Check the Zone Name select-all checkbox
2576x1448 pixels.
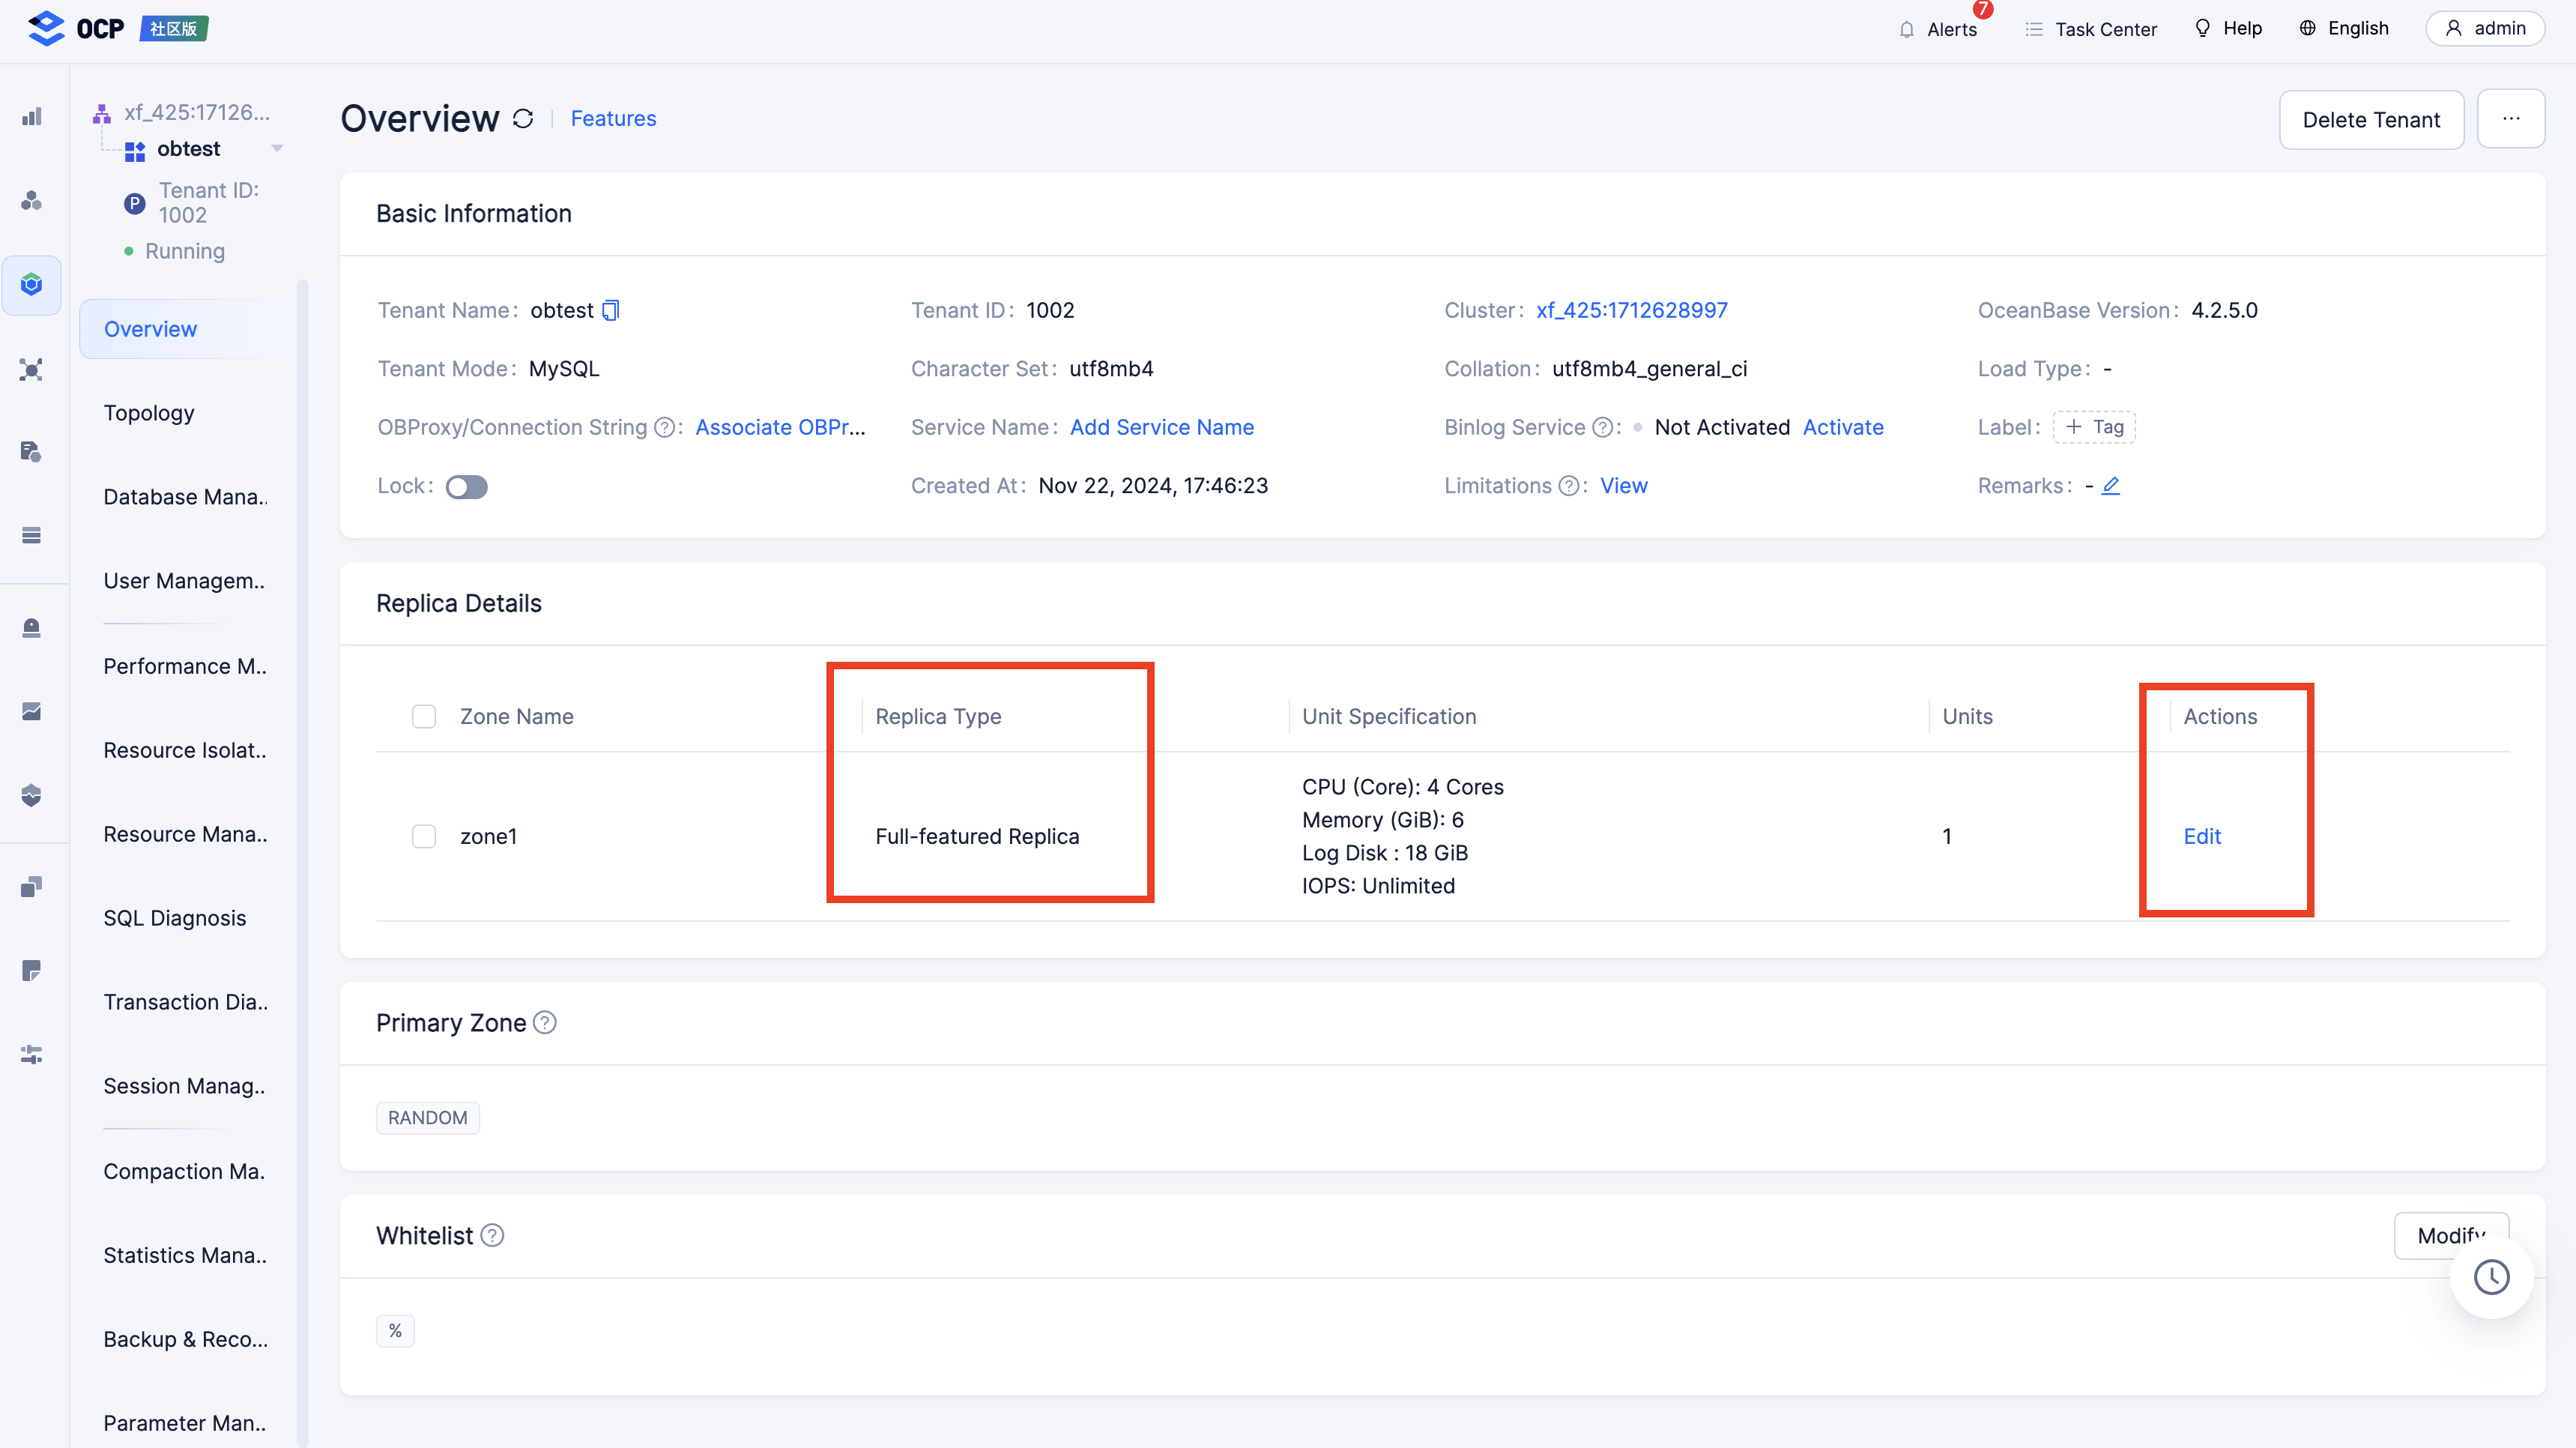coord(424,717)
